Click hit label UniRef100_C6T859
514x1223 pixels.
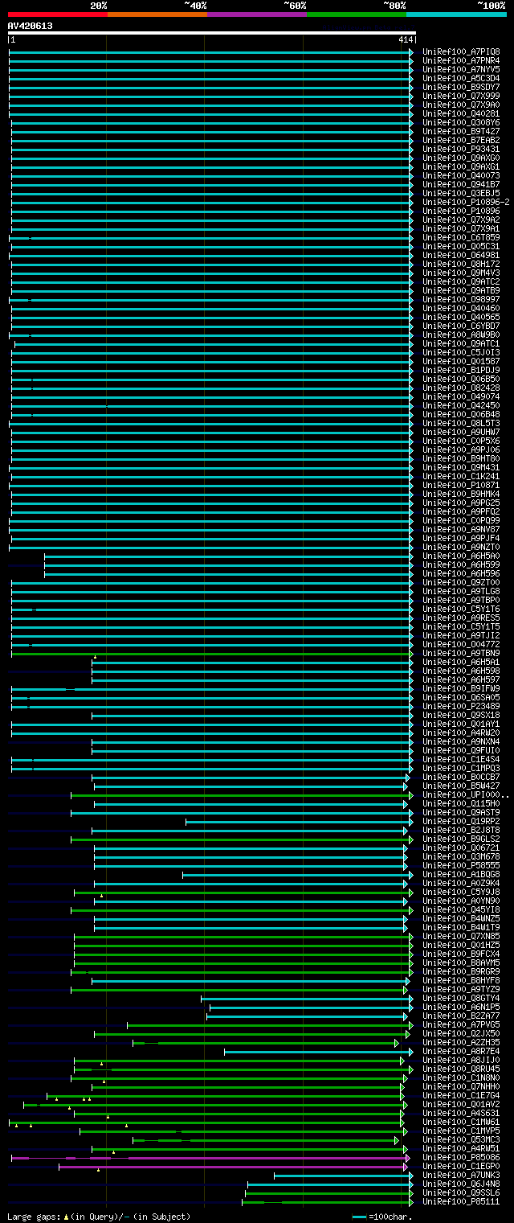tap(460, 237)
